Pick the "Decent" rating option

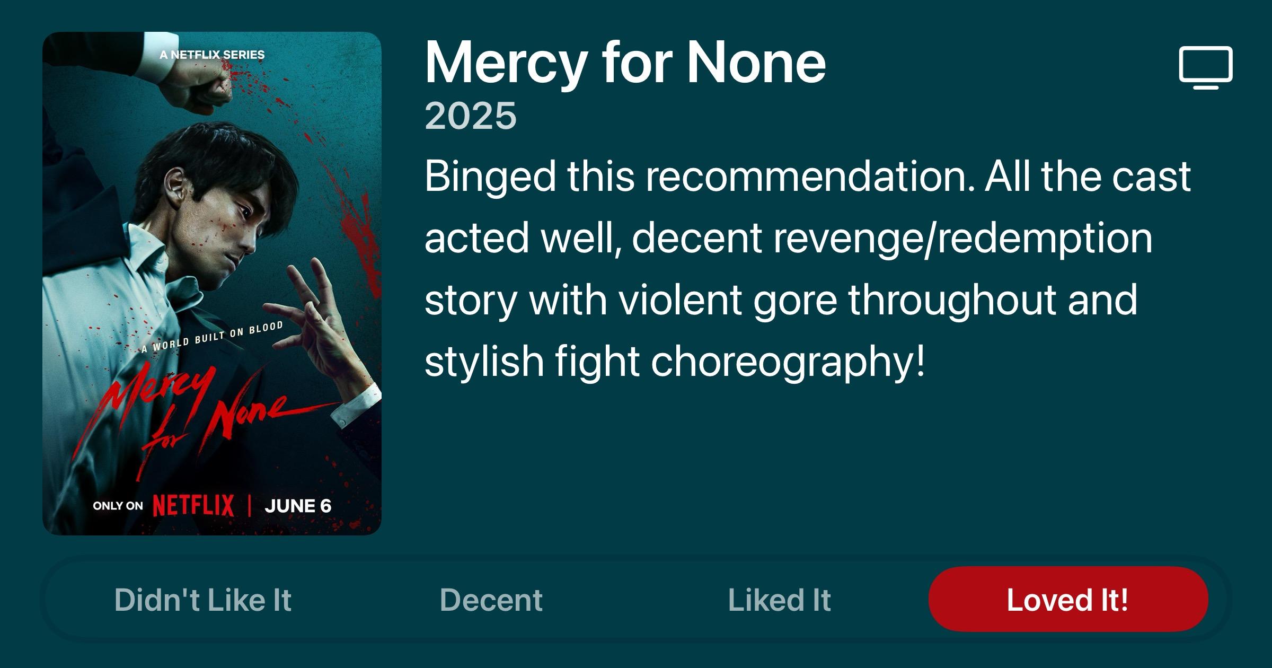pos(491,600)
